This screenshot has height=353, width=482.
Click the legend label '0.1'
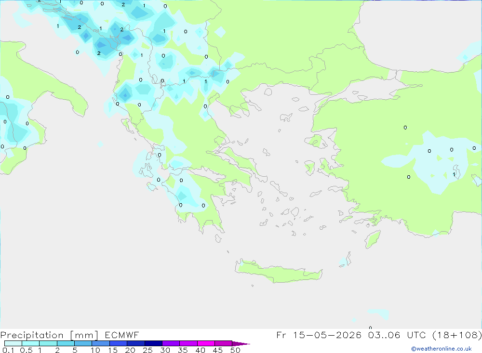8,350
